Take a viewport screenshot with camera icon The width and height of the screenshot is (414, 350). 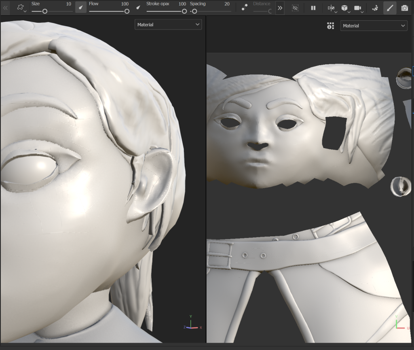pyautogui.click(x=405, y=8)
